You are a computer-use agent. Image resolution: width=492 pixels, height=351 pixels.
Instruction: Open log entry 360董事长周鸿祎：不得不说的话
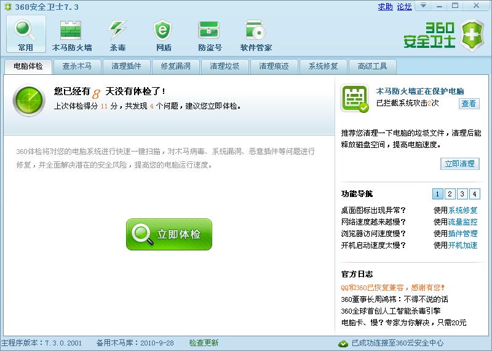[x=394, y=299]
